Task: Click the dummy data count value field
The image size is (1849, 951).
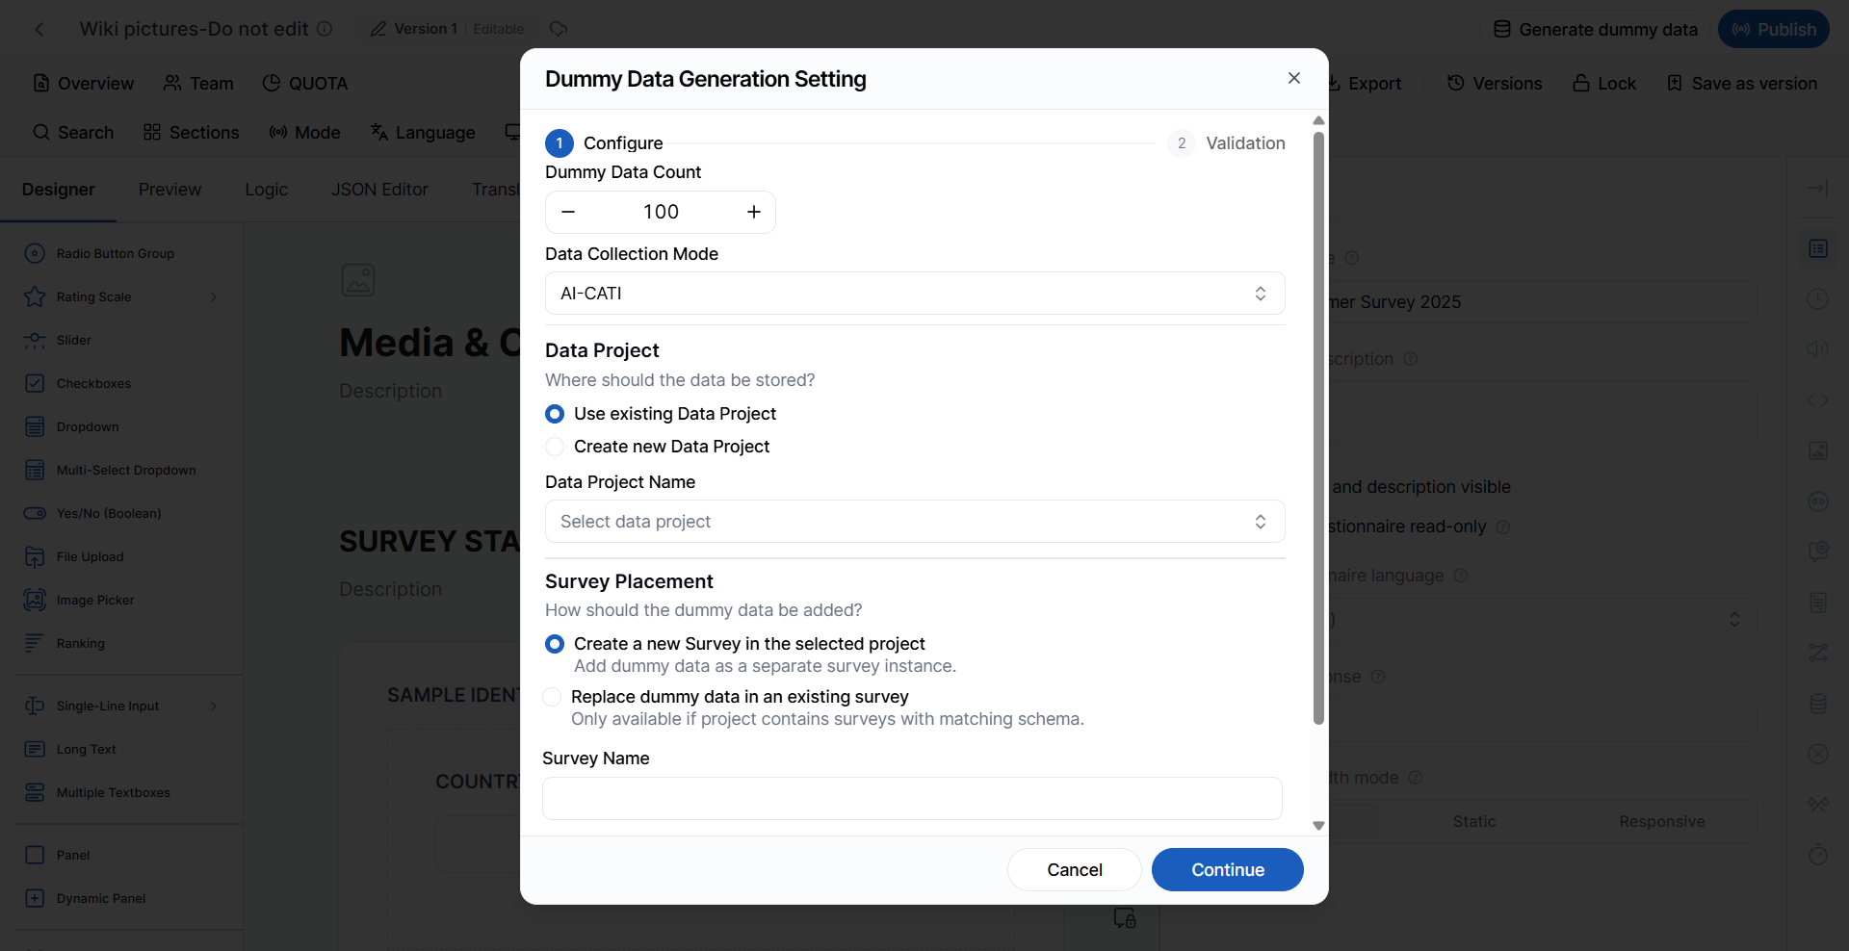Action: pyautogui.click(x=662, y=212)
